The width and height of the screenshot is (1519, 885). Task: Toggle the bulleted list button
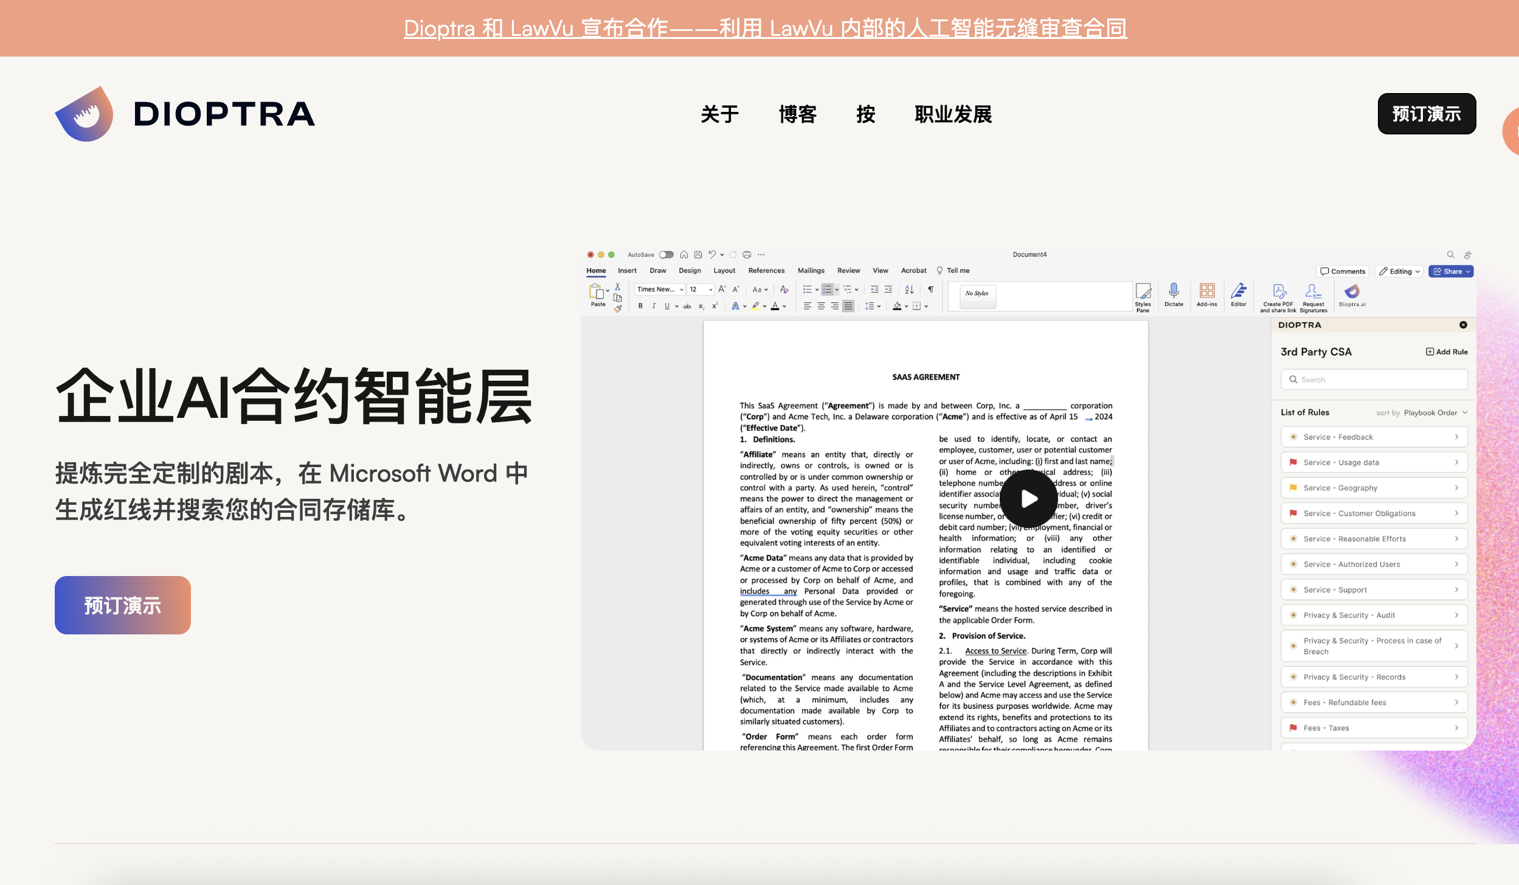click(807, 290)
